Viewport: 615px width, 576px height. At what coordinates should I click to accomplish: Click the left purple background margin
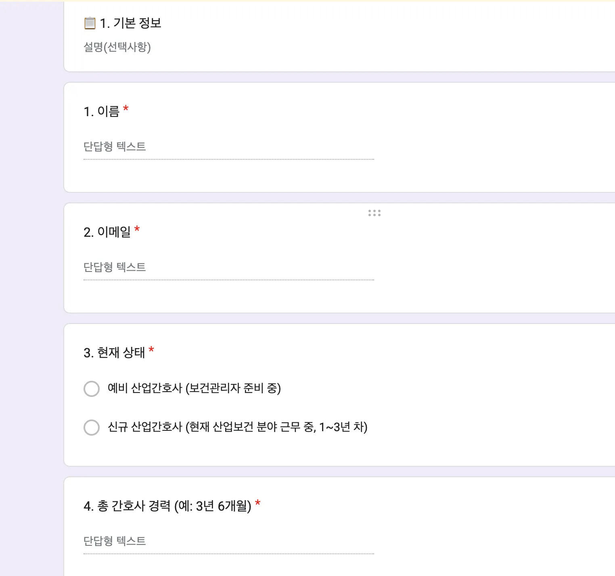click(x=31, y=282)
